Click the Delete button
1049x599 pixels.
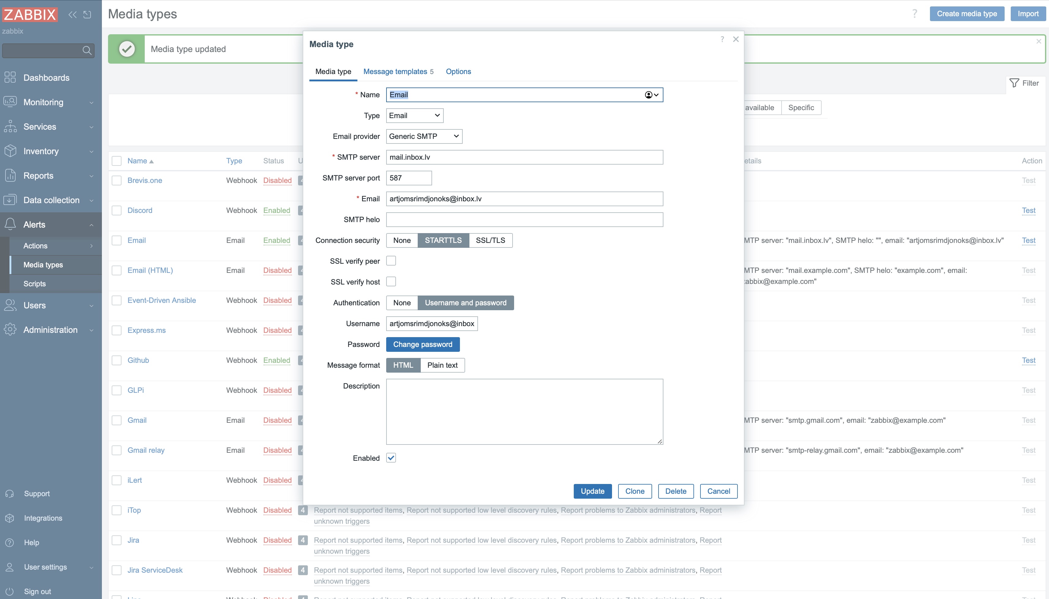pyautogui.click(x=676, y=491)
